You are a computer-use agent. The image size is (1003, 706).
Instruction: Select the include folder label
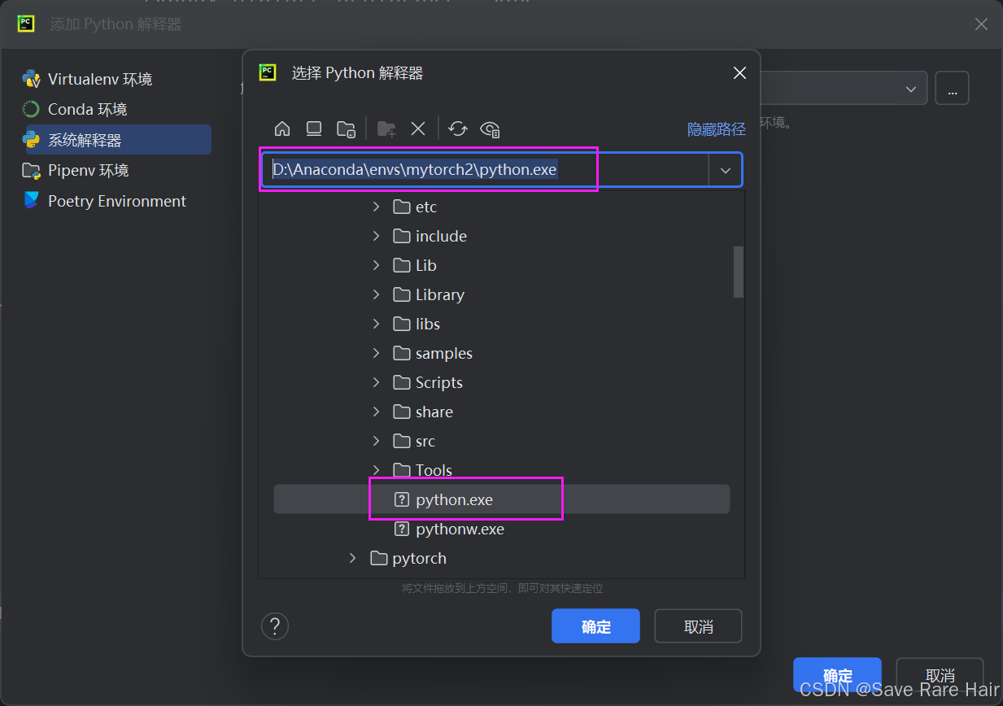441,237
